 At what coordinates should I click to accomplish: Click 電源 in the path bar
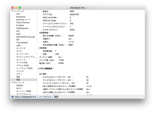[56, 97]
